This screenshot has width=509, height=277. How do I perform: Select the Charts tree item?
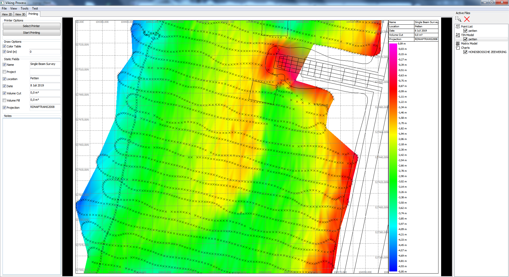pyautogui.click(x=465, y=48)
